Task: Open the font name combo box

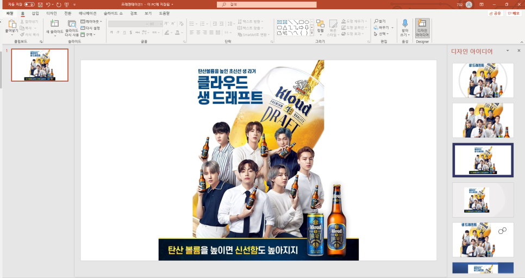Action: click(128, 24)
